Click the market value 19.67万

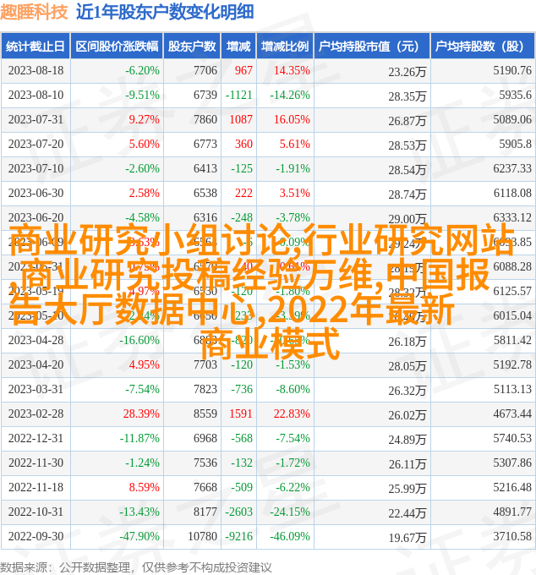click(407, 539)
